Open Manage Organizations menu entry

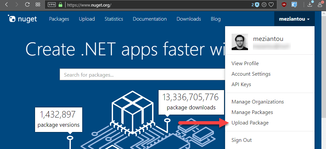tap(258, 102)
